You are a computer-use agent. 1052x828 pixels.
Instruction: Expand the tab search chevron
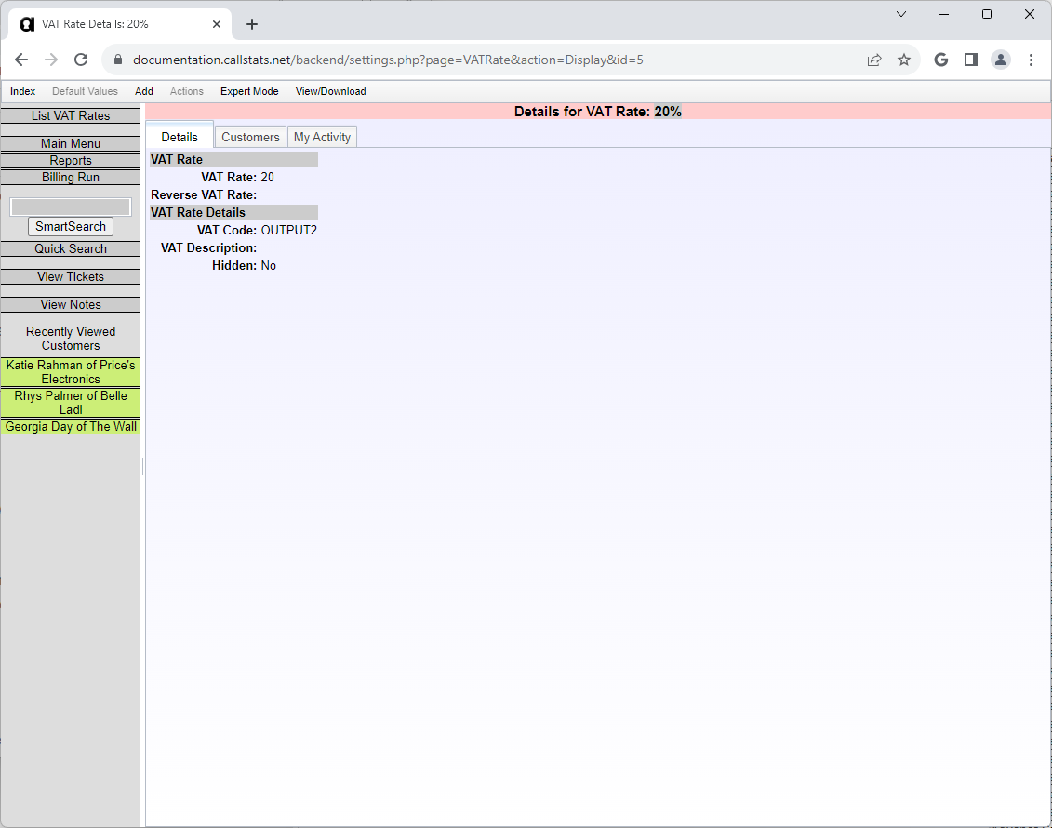(900, 14)
